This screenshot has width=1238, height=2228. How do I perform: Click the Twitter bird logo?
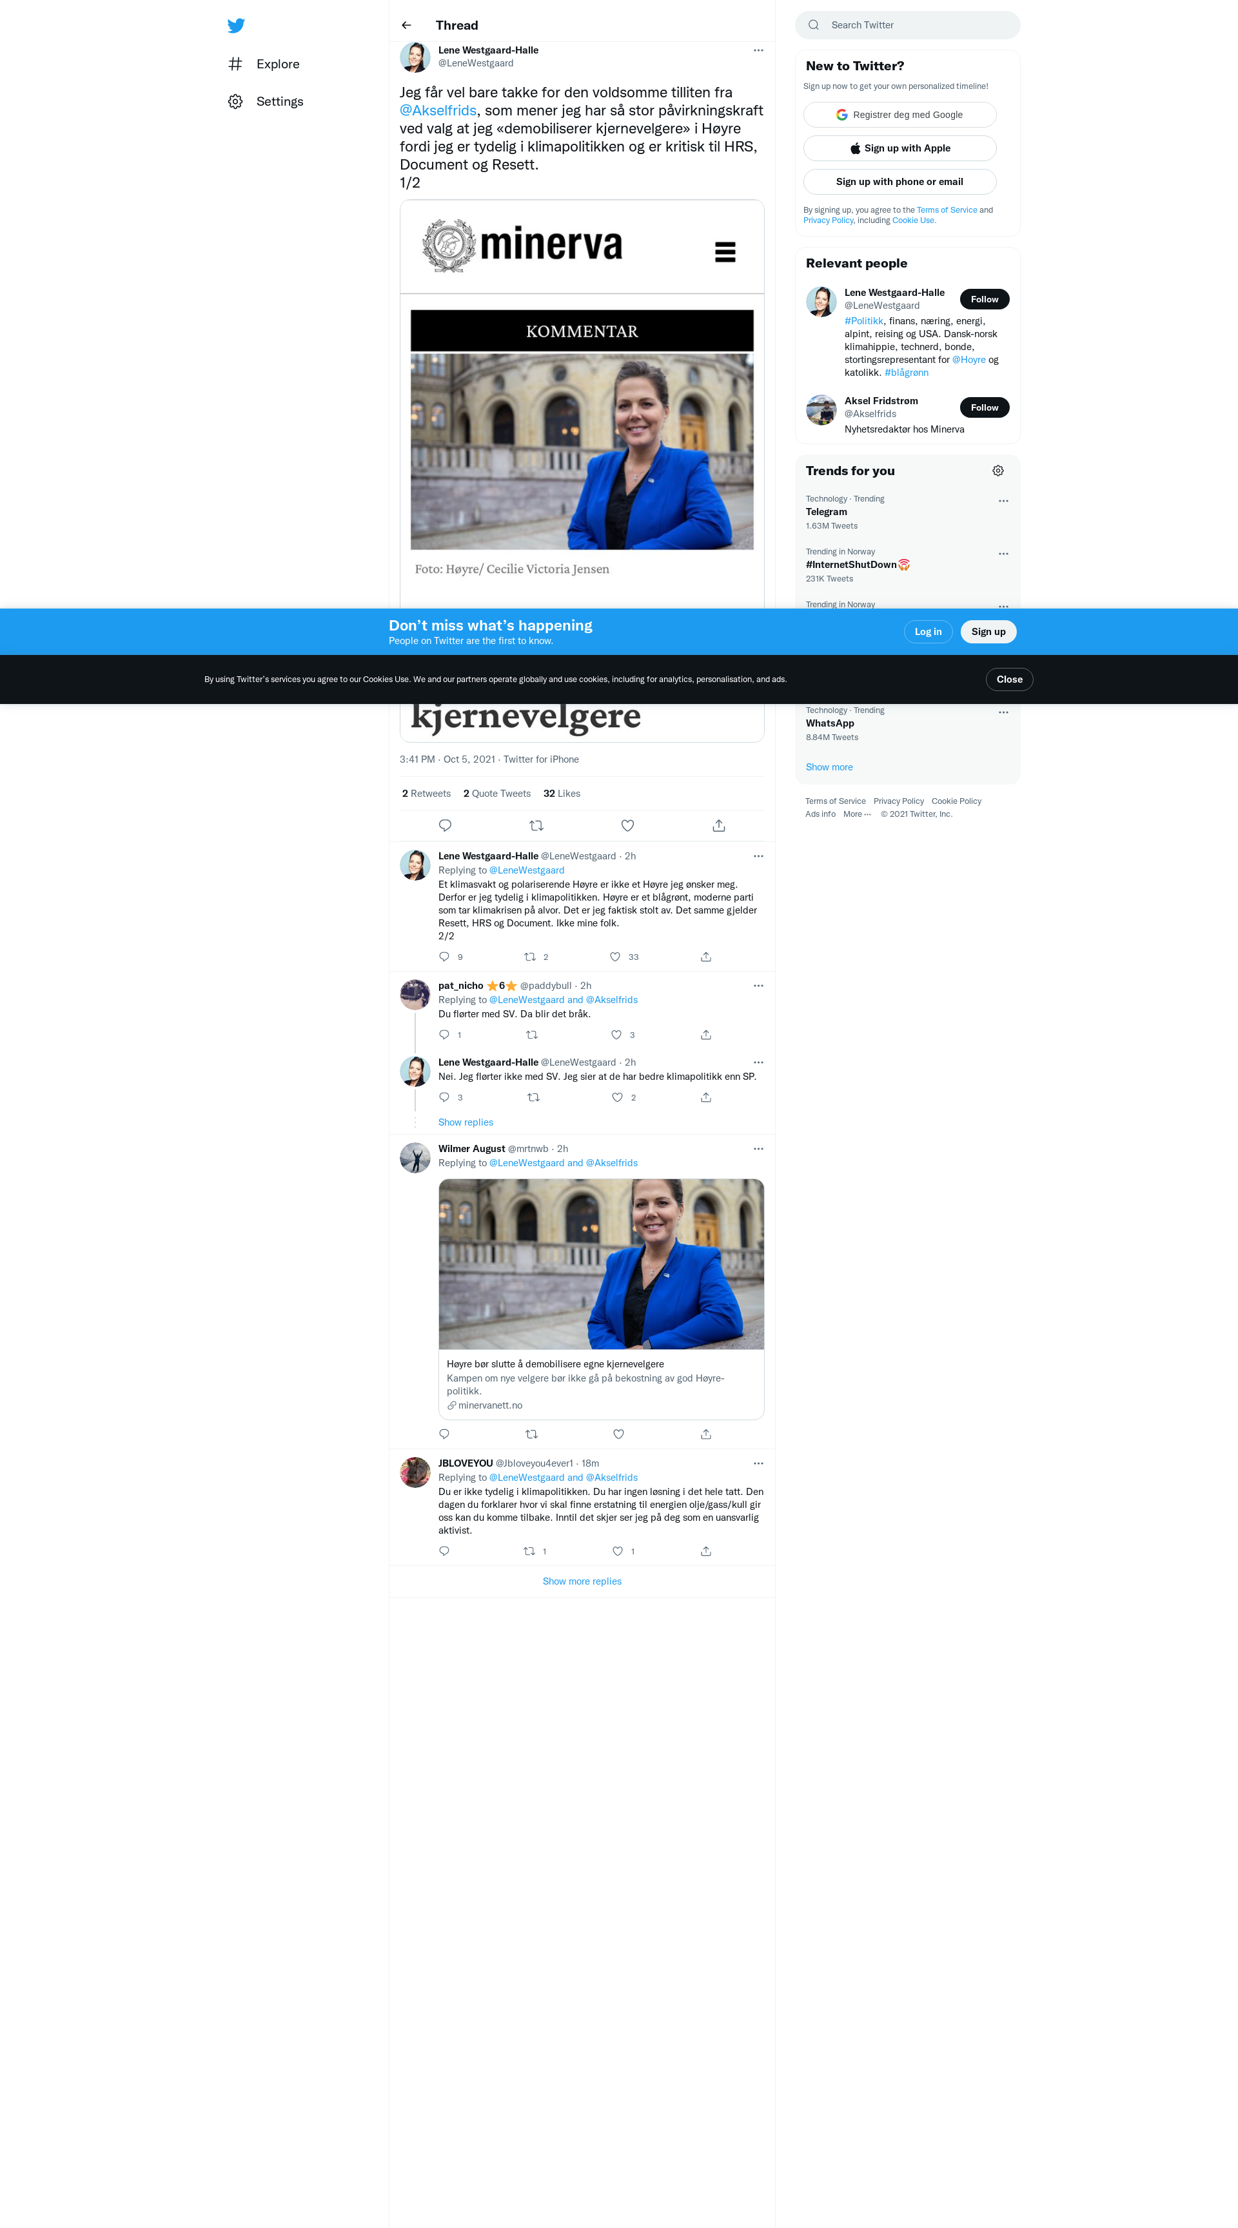click(235, 26)
